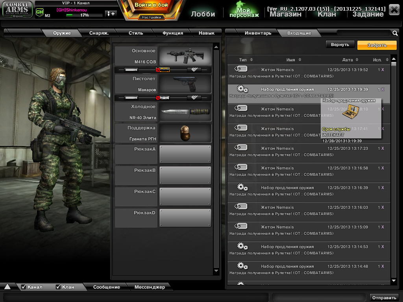Screen dimensions: 403x302
Task: Click the chat message input field
Action: [136, 298]
